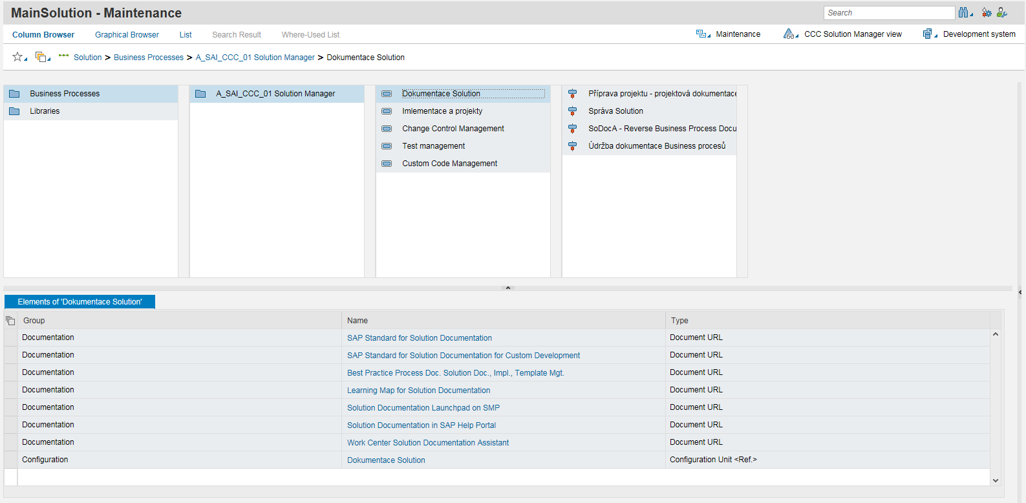Select Change Control Management entry
This screenshot has width=1026, height=503.
463,129
